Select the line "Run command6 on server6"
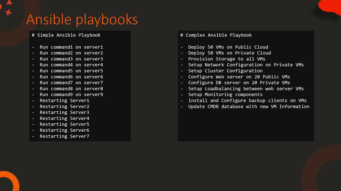 pyautogui.click(x=71, y=77)
